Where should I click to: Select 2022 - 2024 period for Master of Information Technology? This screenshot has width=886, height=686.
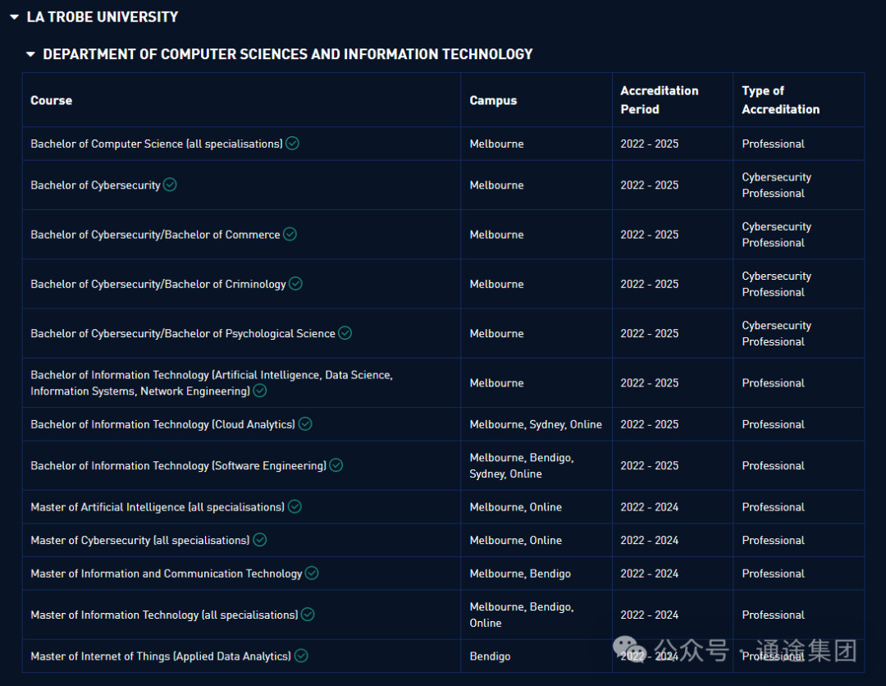click(650, 615)
